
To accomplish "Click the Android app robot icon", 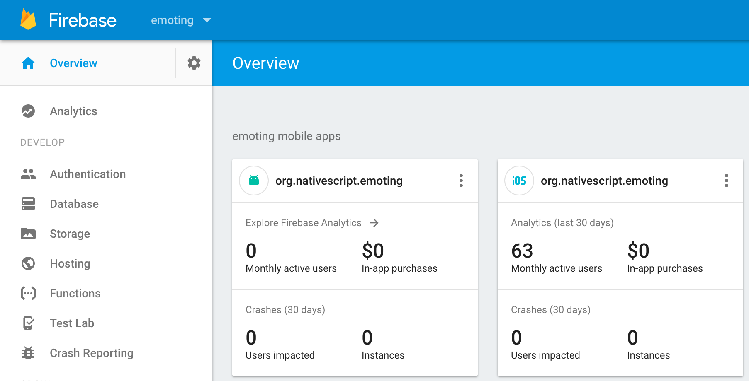I will tap(254, 181).
